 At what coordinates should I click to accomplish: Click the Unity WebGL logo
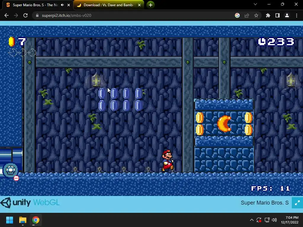30,202
